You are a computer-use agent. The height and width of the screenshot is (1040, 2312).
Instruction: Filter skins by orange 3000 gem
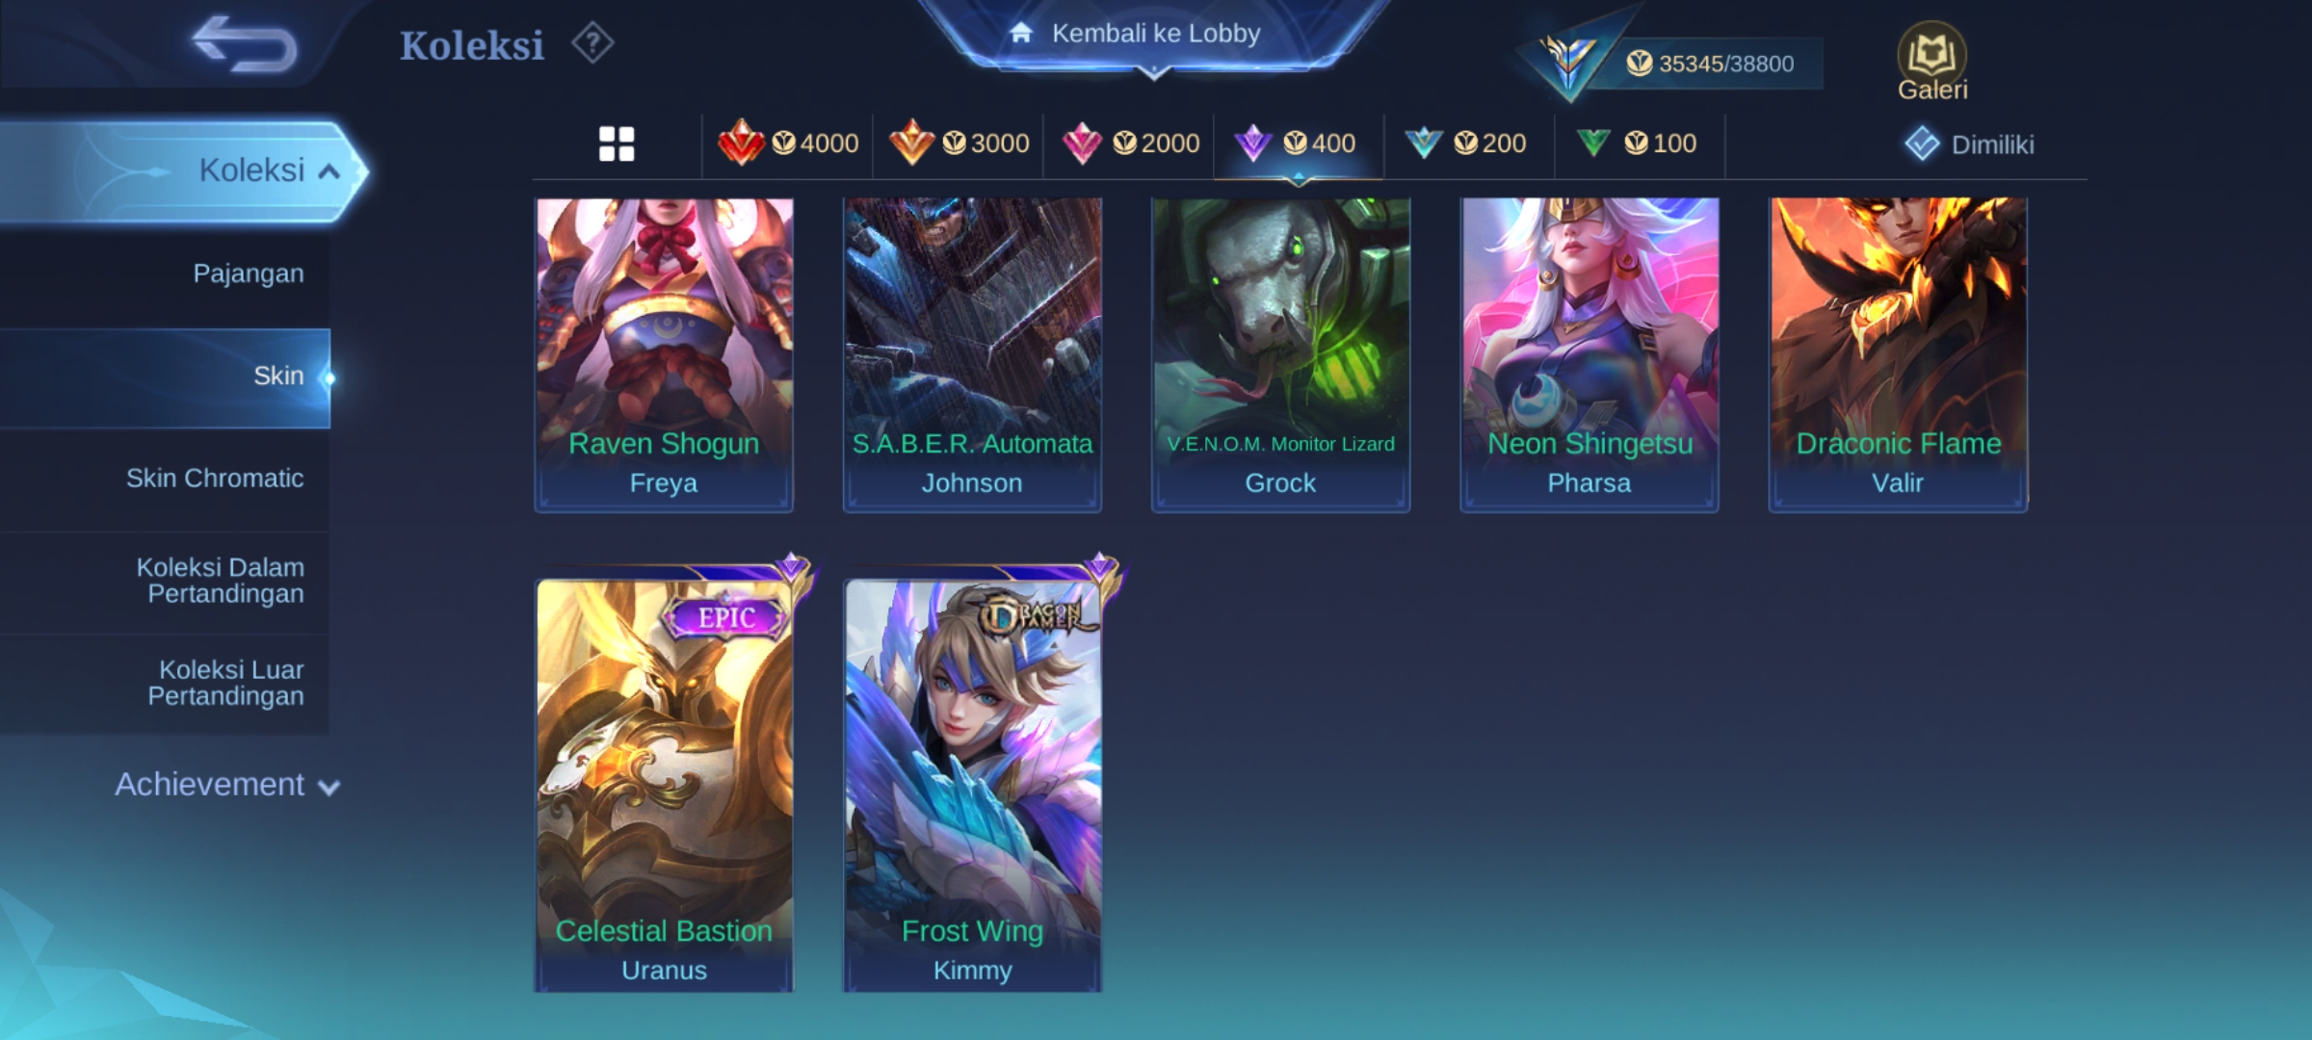coord(959,143)
